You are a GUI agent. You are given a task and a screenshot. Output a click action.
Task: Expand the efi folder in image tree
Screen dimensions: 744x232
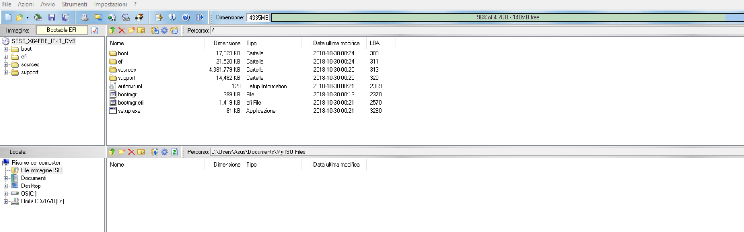(6, 57)
